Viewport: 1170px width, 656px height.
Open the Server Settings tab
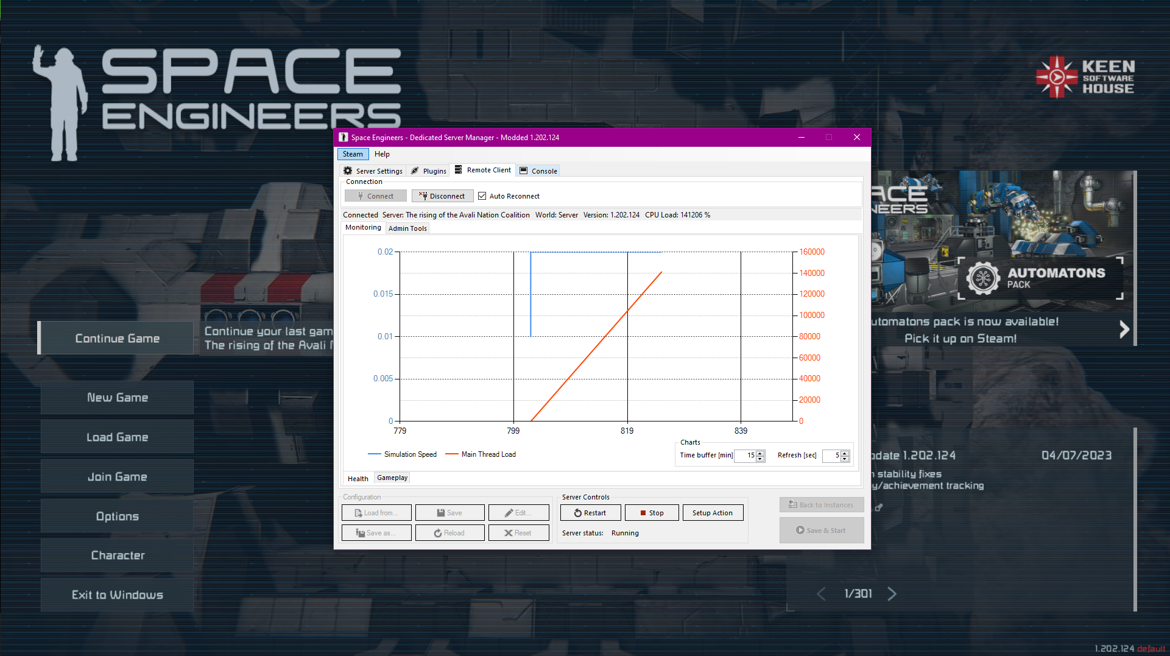(x=373, y=171)
